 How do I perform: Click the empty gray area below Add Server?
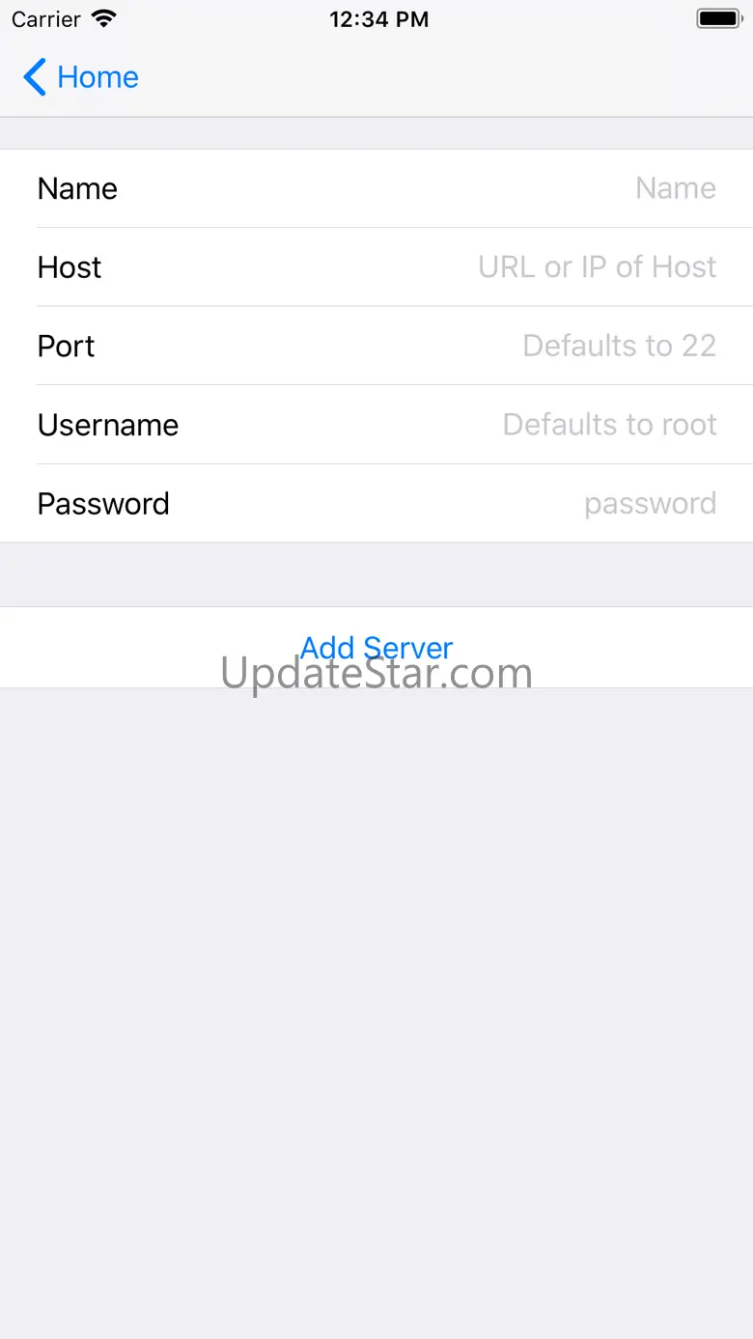(376, 1014)
